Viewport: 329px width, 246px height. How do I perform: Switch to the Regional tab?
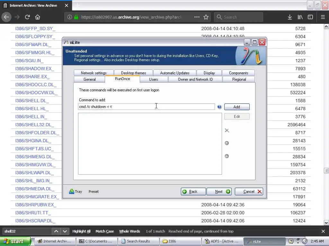(239, 79)
